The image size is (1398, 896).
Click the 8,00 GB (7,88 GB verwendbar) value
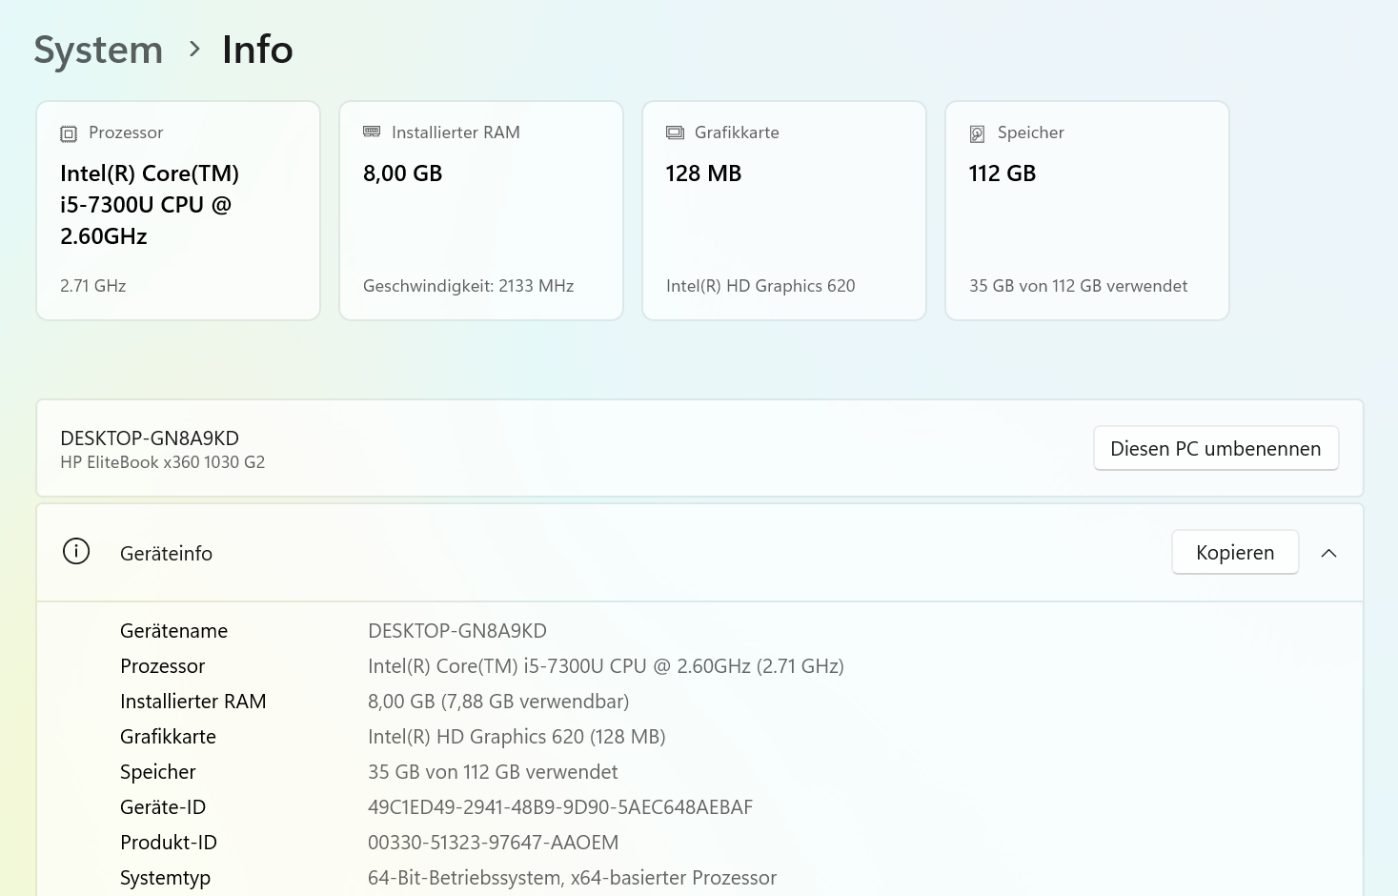(x=498, y=702)
